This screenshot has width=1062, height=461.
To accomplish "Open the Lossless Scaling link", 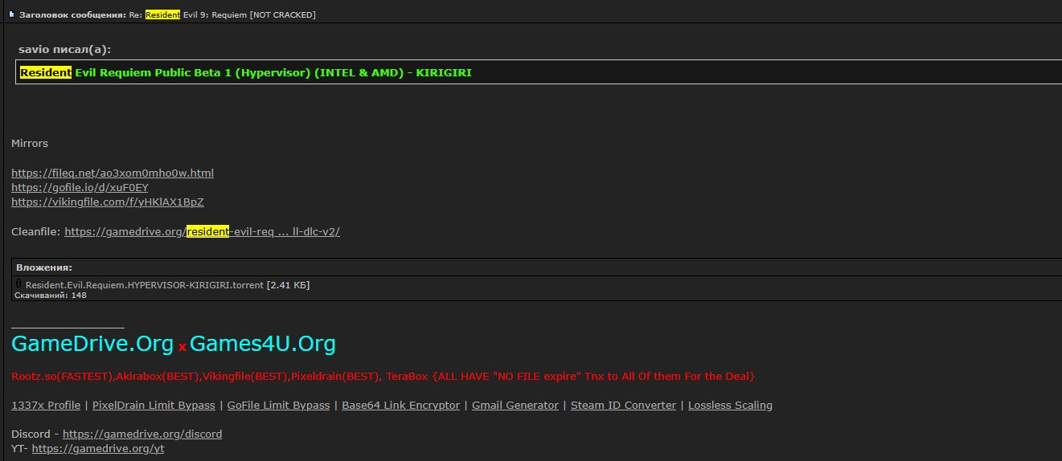I will pos(730,406).
